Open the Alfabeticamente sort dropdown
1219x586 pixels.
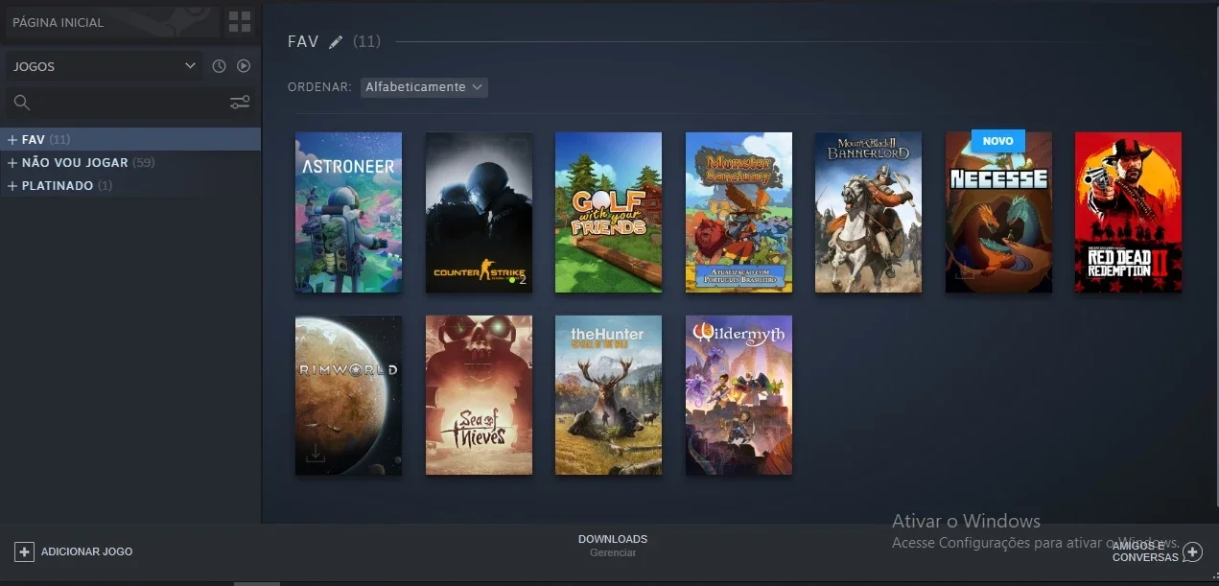coord(425,87)
